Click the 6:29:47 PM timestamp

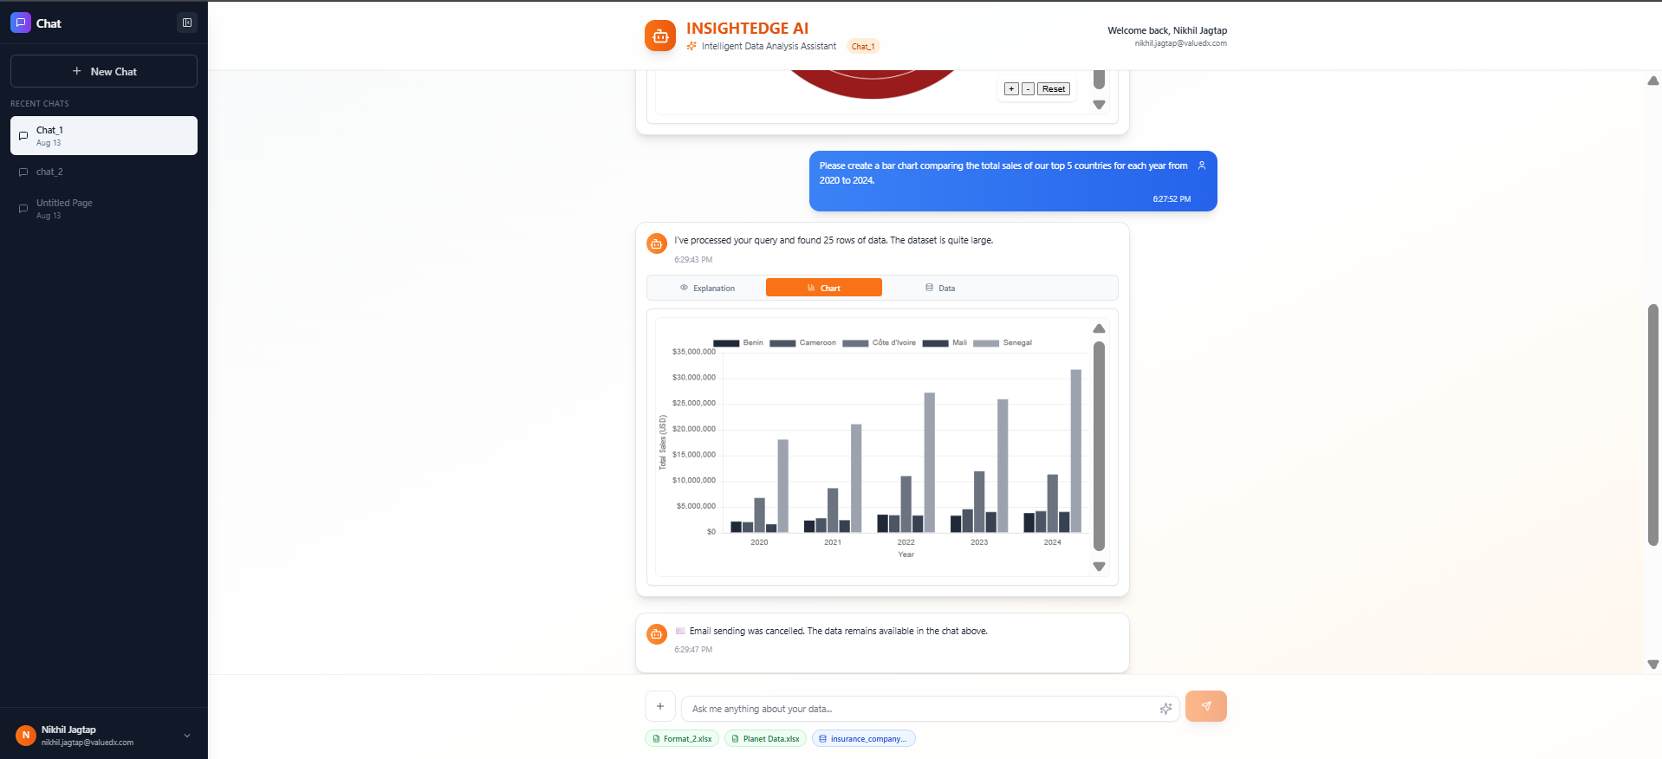[693, 650]
